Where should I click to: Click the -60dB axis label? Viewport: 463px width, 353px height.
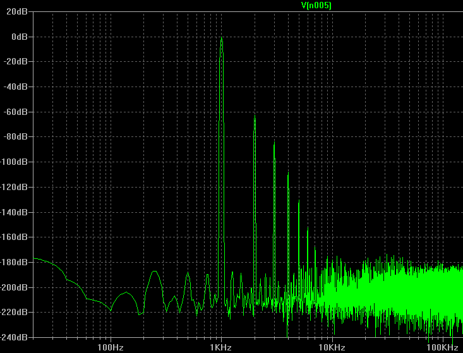pos(15,112)
